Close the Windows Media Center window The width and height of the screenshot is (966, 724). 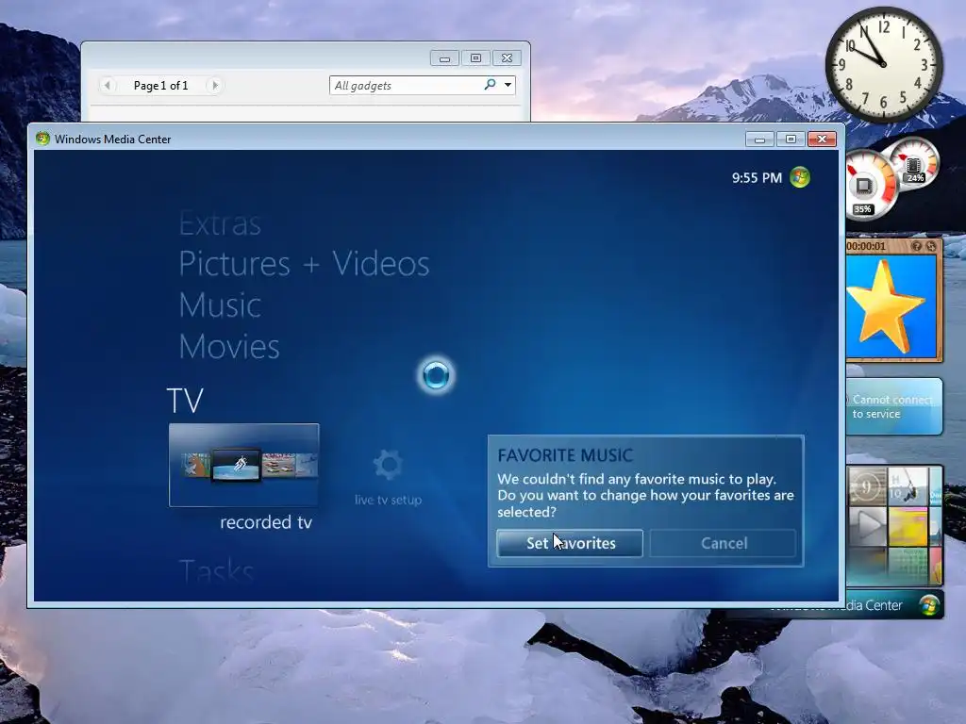point(822,140)
